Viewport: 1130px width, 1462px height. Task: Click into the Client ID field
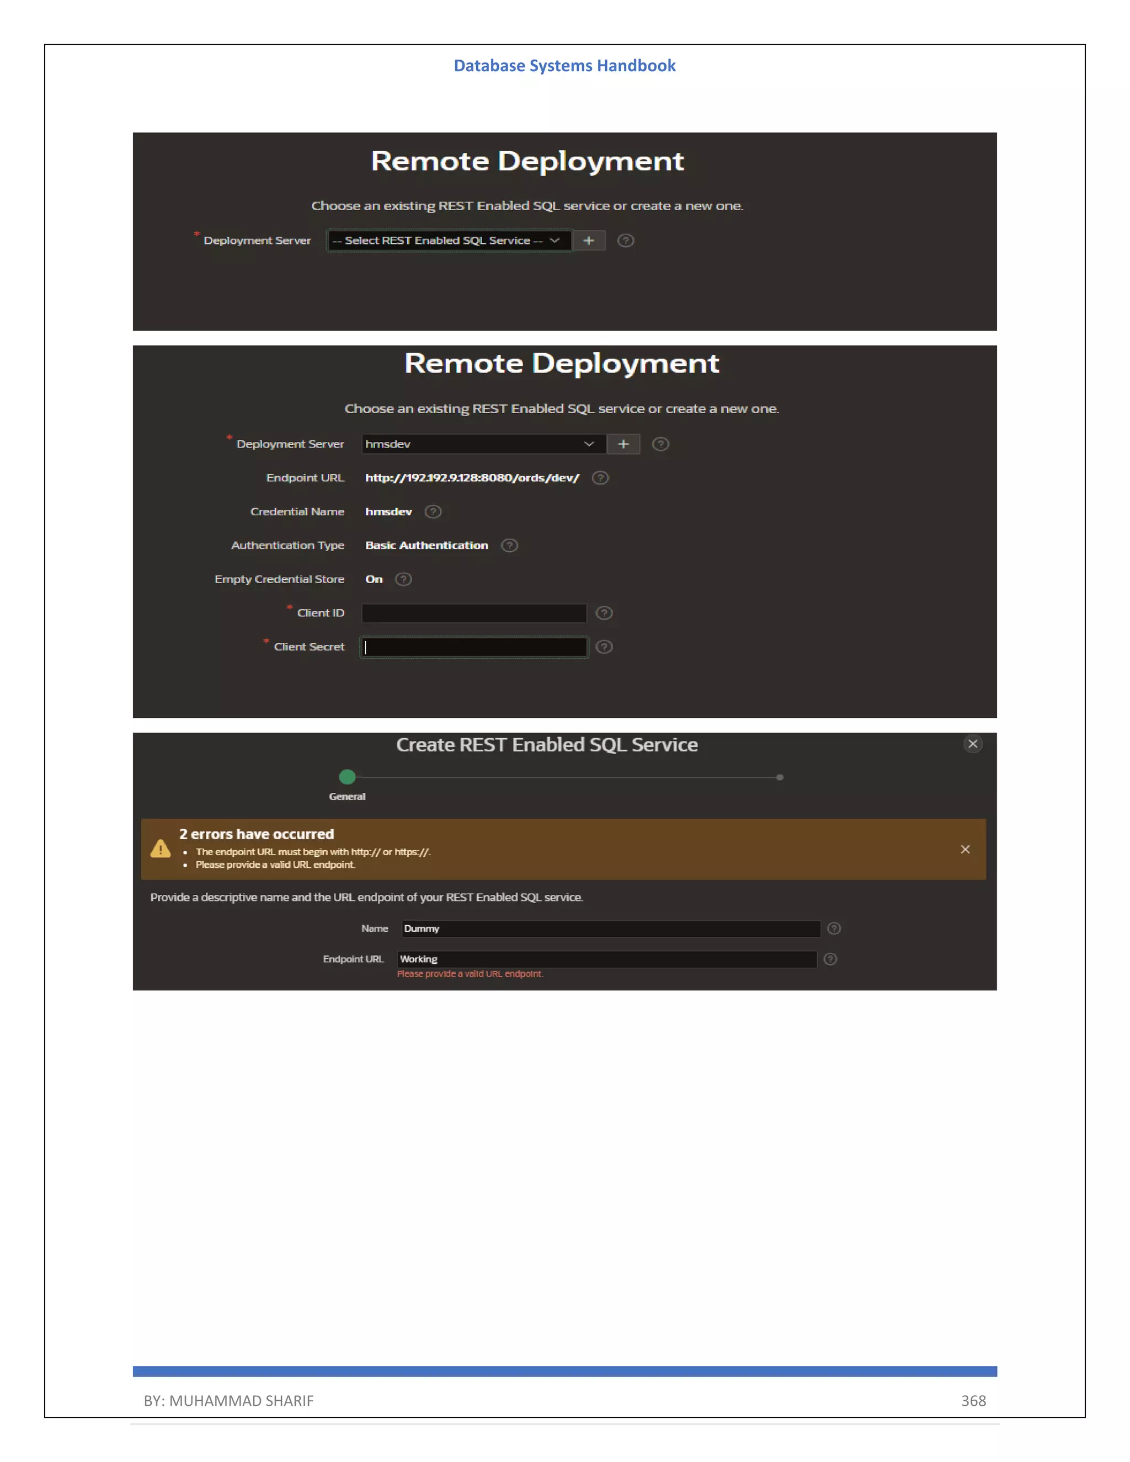pos(474,613)
